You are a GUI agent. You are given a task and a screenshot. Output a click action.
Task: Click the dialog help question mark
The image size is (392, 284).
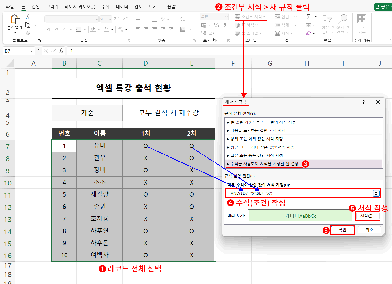[x=363, y=102]
